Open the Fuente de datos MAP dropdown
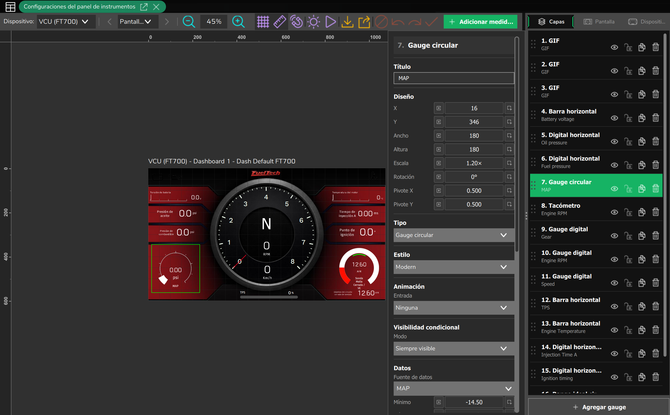The width and height of the screenshot is (670, 415). click(454, 388)
